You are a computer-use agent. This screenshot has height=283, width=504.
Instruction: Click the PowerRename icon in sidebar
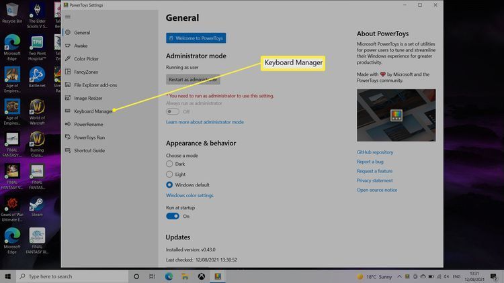[67, 124]
